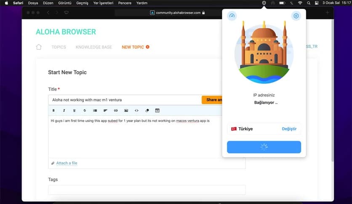This screenshot has width=352, height=204.
Task: Open a new Safari tab with plus
Action: point(327,13)
